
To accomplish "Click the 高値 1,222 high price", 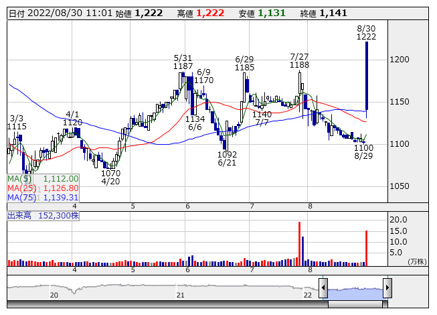I will pyautogui.click(x=201, y=13).
